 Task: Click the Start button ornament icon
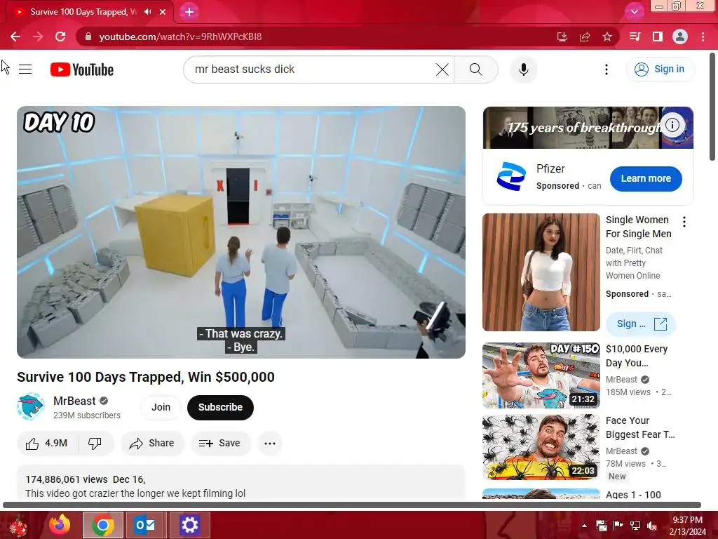tap(18, 526)
